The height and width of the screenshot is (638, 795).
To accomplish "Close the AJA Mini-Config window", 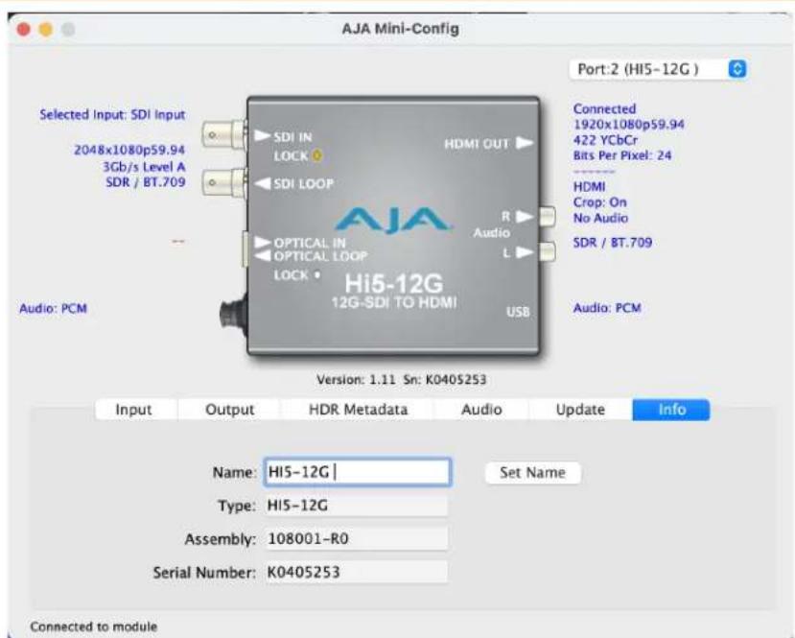I will [23, 30].
